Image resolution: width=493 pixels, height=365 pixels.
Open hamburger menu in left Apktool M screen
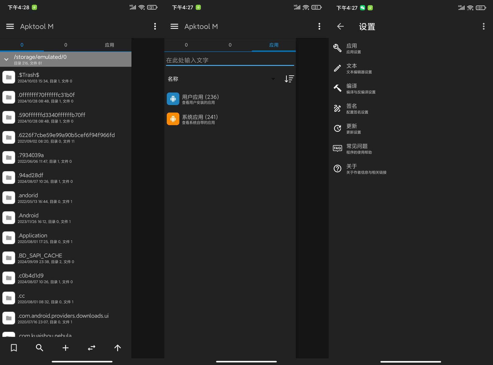tap(10, 26)
